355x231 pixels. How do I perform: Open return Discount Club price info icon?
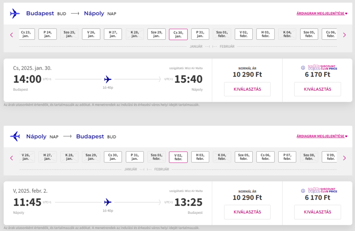(303, 191)
